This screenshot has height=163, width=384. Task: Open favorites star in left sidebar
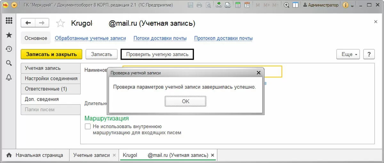click(9, 35)
